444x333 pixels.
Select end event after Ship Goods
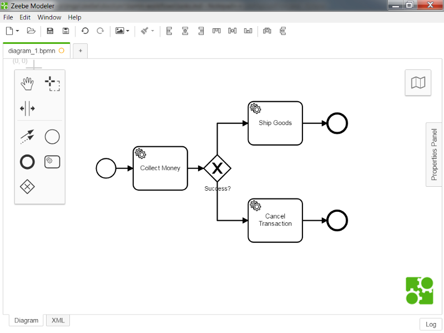coord(337,123)
